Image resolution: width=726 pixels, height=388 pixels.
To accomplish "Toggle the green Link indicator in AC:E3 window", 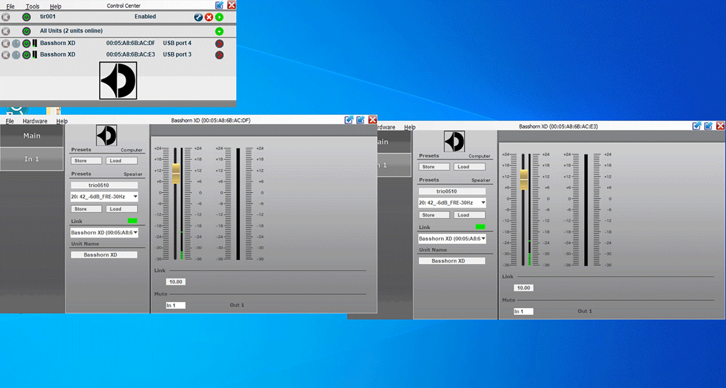I will (480, 227).
